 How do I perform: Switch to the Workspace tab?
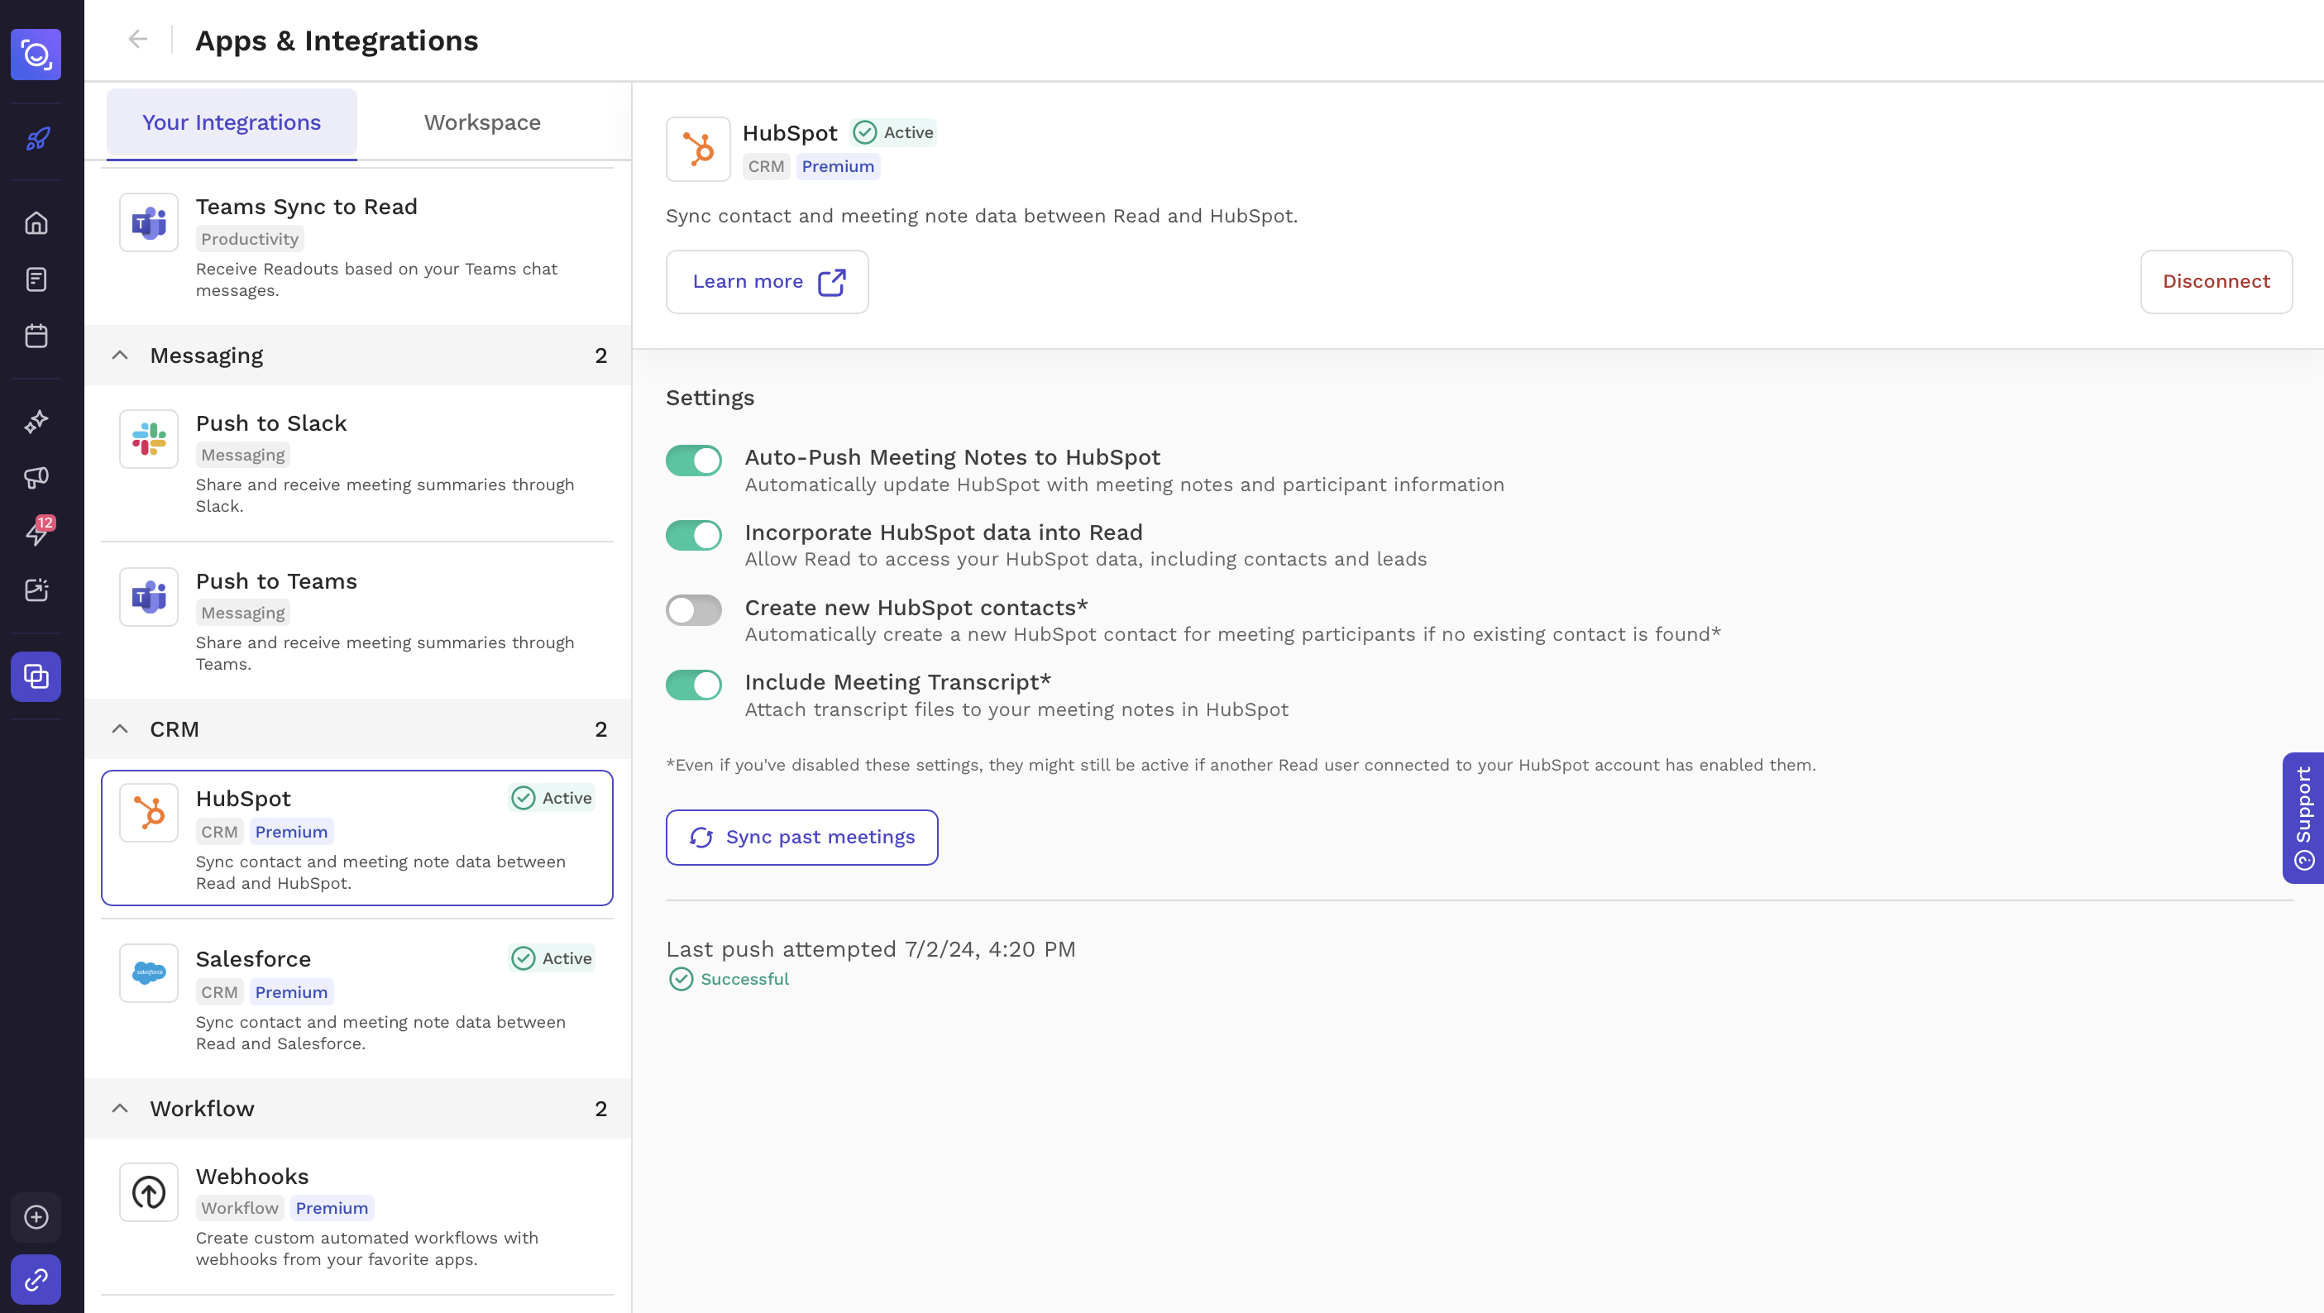pyautogui.click(x=483, y=122)
